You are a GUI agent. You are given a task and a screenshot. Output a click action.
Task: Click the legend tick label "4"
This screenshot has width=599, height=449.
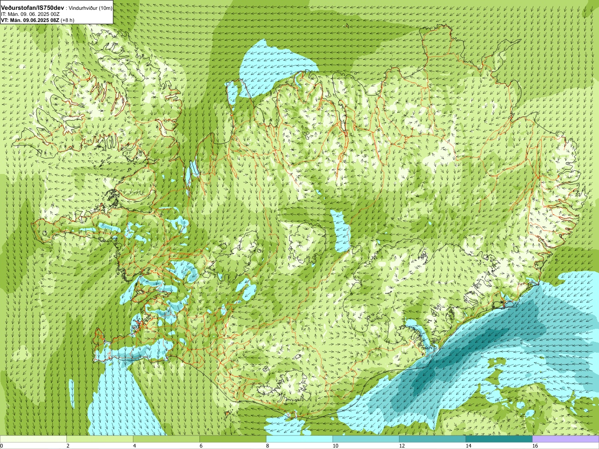134,446
